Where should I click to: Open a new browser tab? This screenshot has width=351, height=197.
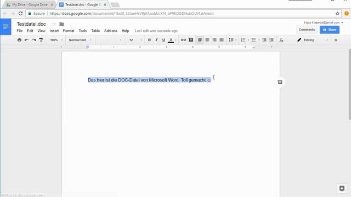(x=115, y=5)
